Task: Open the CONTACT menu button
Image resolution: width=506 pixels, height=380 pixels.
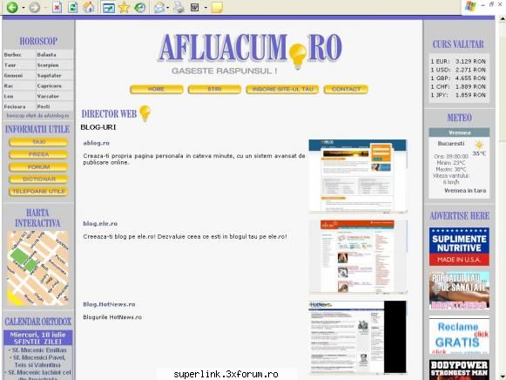Action: tap(346, 90)
